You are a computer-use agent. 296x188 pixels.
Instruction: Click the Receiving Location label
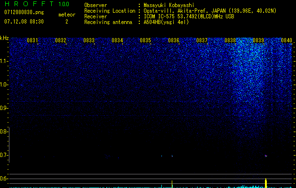(x=110, y=11)
